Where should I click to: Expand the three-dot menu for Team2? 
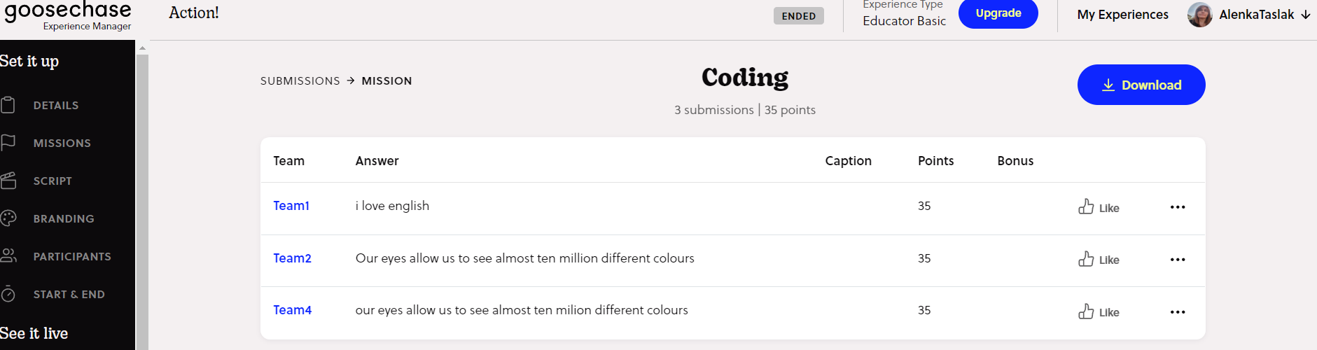tap(1178, 260)
